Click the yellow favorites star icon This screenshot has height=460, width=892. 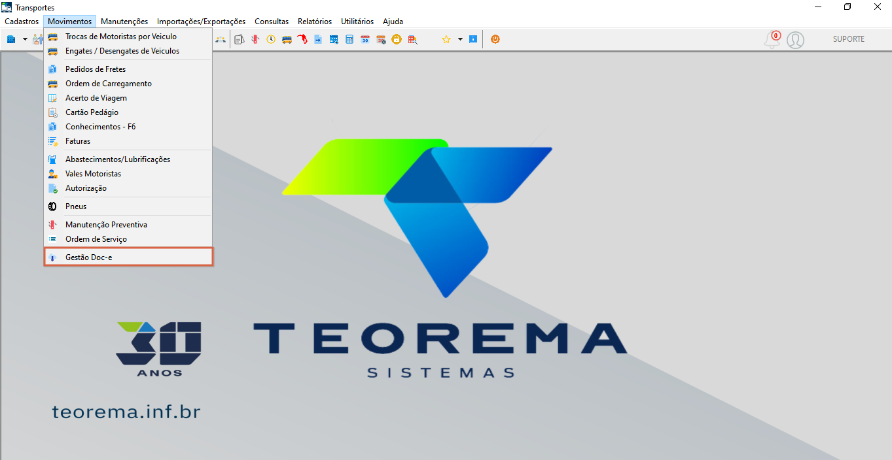pyautogui.click(x=446, y=39)
